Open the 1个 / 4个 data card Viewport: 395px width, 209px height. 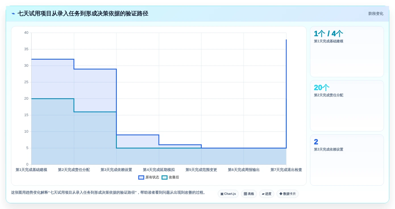347,52
